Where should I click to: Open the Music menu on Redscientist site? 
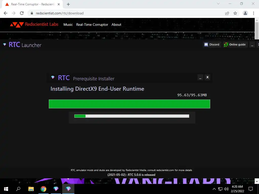68,25
